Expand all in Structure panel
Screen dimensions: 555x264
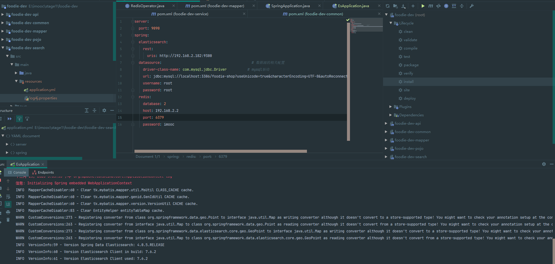click(87, 110)
